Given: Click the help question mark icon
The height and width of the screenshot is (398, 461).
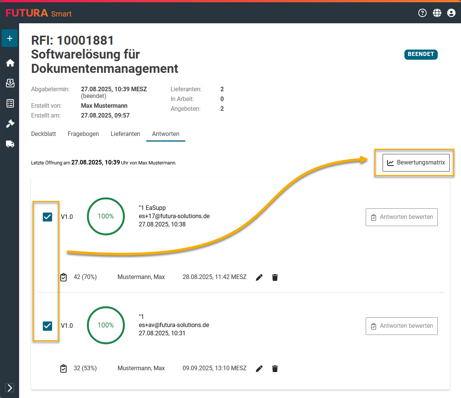Looking at the screenshot, I should point(422,13).
